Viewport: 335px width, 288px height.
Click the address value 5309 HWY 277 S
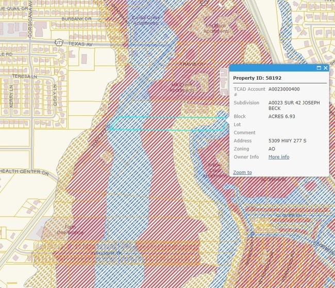coord(288,140)
